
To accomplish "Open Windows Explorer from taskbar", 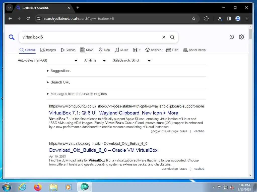I will coord(53,187).
